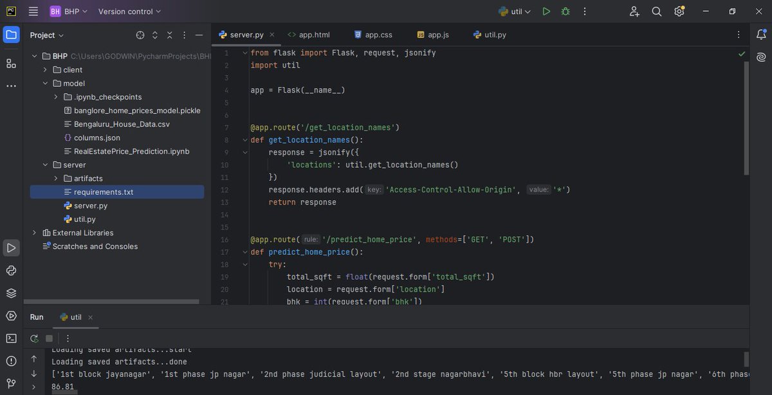Run the util configuration
772x395 pixels.
(546, 12)
